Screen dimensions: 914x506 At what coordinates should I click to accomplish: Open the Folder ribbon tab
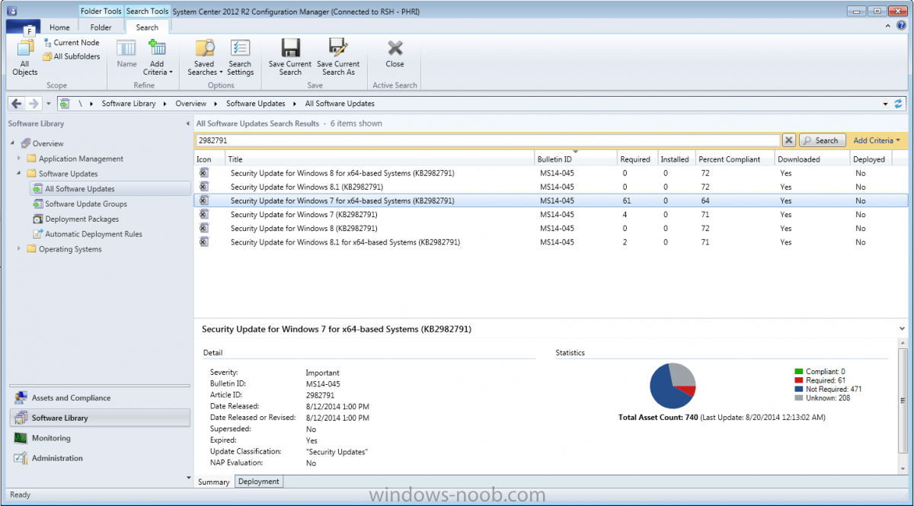point(101,27)
